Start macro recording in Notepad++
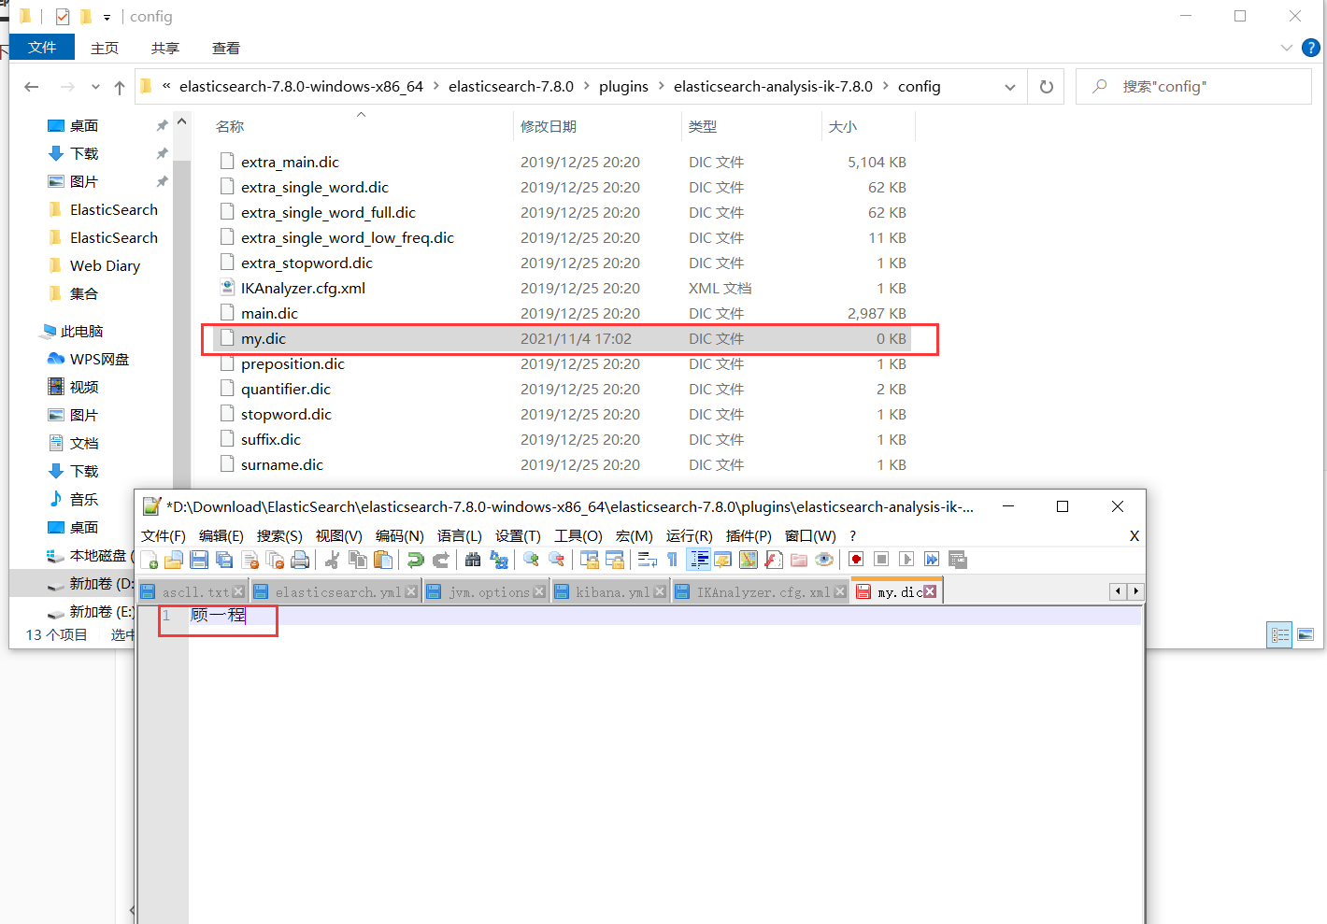 (x=854, y=559)
